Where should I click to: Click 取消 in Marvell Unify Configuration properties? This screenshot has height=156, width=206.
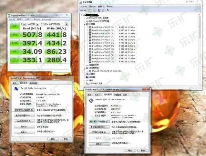(x=66, y=139)
